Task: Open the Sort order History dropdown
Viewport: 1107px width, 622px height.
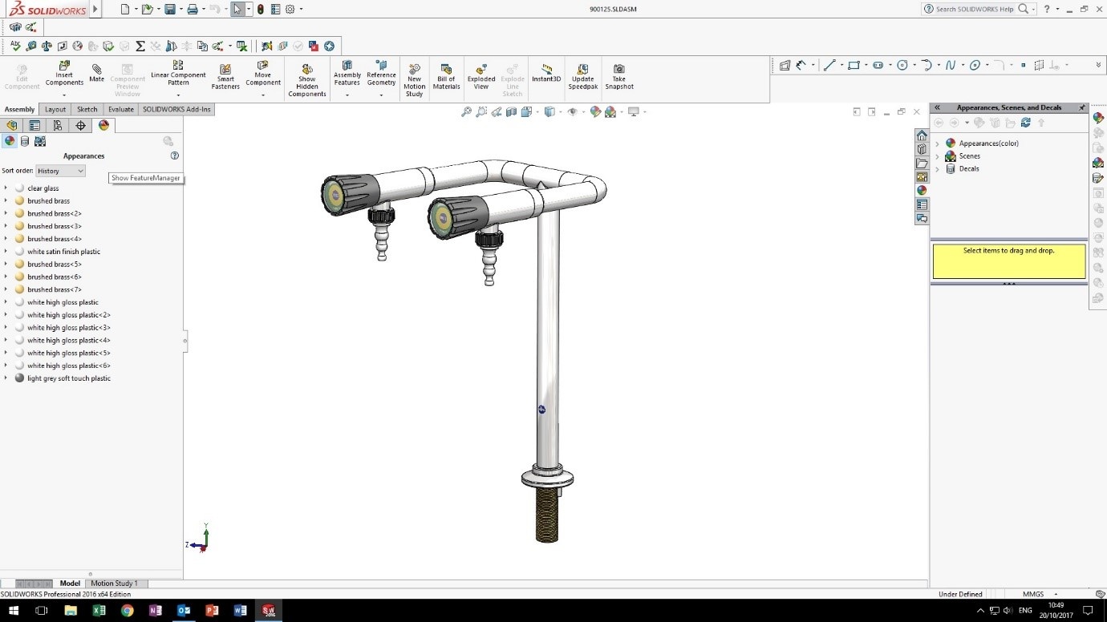Action: (x=62, y=171)
